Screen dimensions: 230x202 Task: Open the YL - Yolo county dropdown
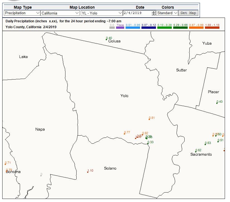102,13
